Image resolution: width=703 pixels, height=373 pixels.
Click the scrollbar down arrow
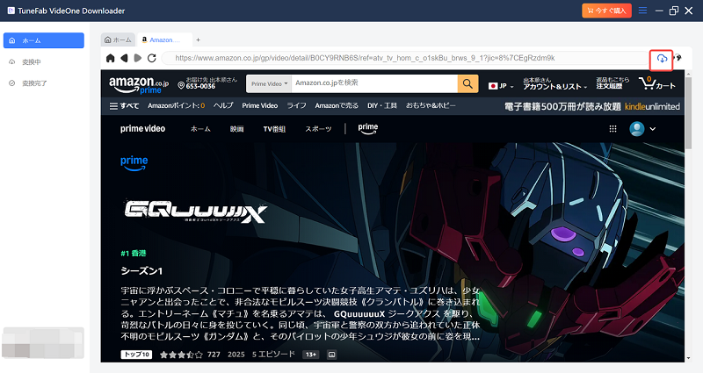[x=689, y=358]
